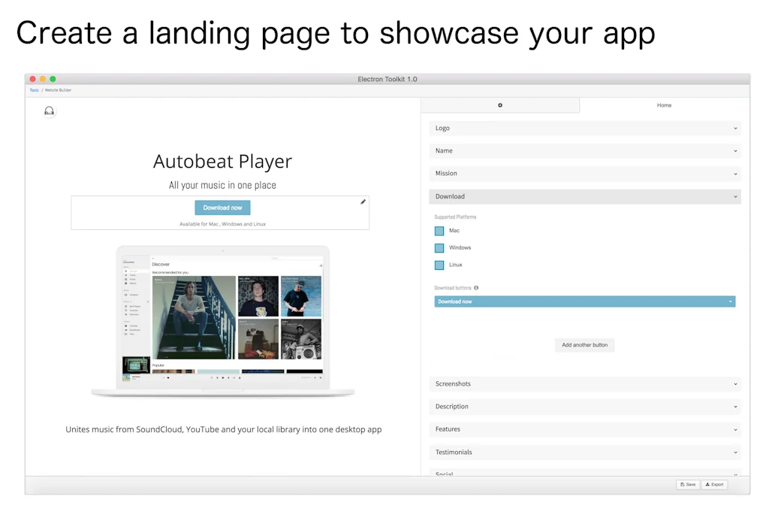Viewport: 769px width, 512px height.
Task: Click the pencil edit icon in the preview
Action: 363,201
